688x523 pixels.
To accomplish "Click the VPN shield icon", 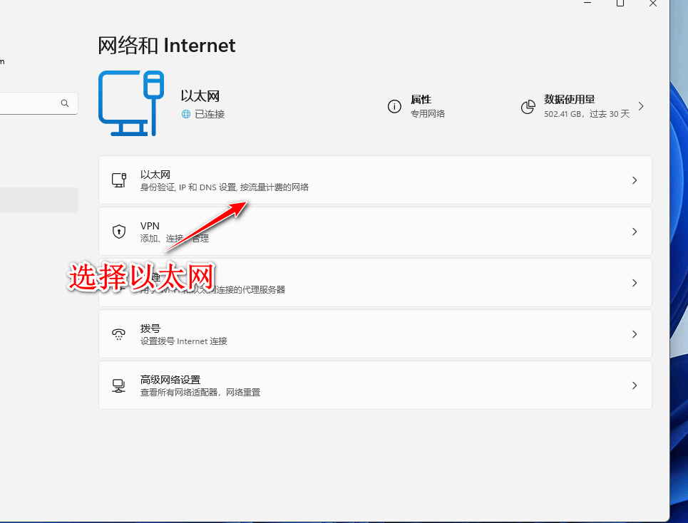I will click(x=119, y=232).
